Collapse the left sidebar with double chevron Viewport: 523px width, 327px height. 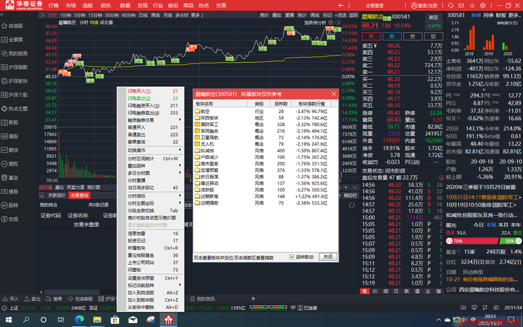tap(2, 15)
